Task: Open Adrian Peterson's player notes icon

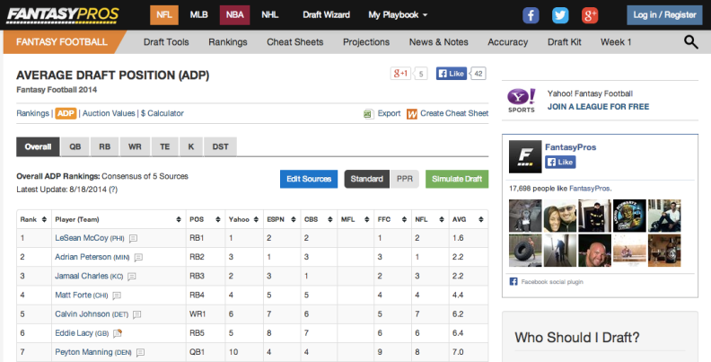Action: [x=138, y=257]
